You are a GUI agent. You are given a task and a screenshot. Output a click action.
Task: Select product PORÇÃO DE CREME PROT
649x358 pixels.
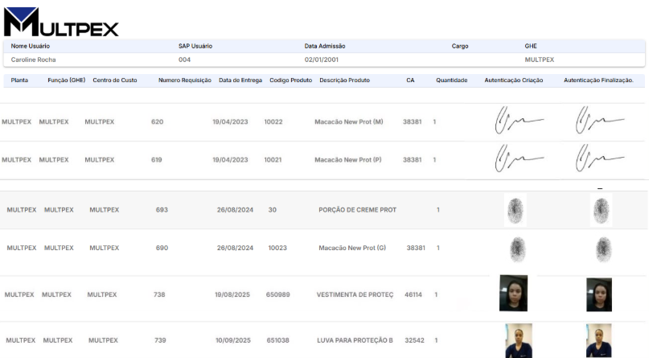[358, 210]
